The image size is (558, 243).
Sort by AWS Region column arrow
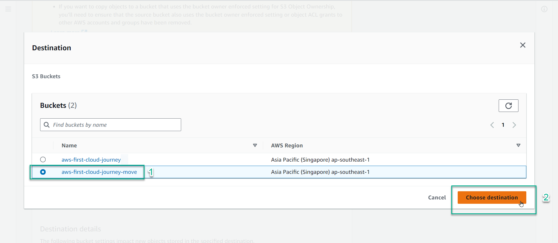(x=518, y=145)
